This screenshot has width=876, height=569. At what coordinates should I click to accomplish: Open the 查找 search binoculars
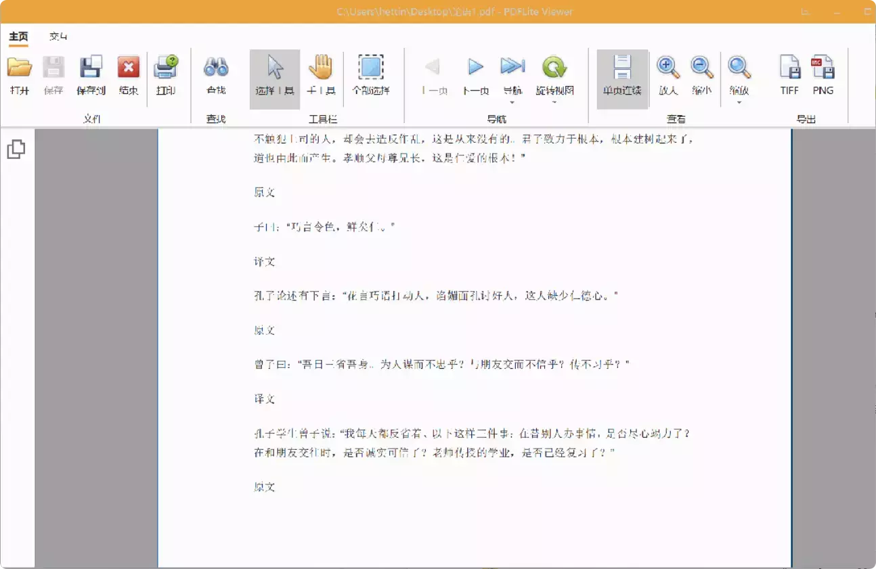pos(216,74)
